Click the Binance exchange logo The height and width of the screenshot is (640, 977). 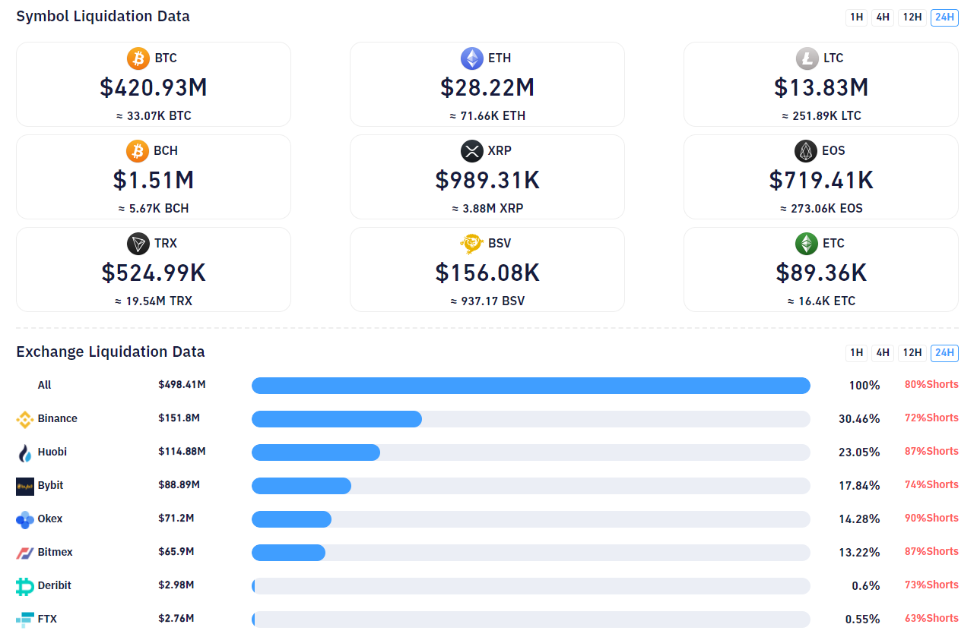tap(25, 419)
